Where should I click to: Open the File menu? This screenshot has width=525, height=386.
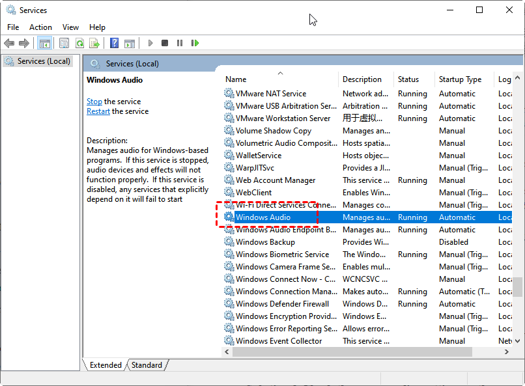[x=13, y=27]
